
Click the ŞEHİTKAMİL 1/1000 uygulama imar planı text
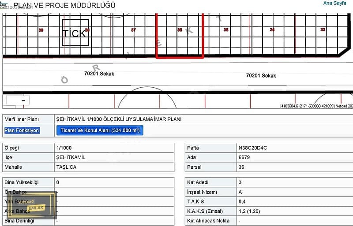pos(119,119)
